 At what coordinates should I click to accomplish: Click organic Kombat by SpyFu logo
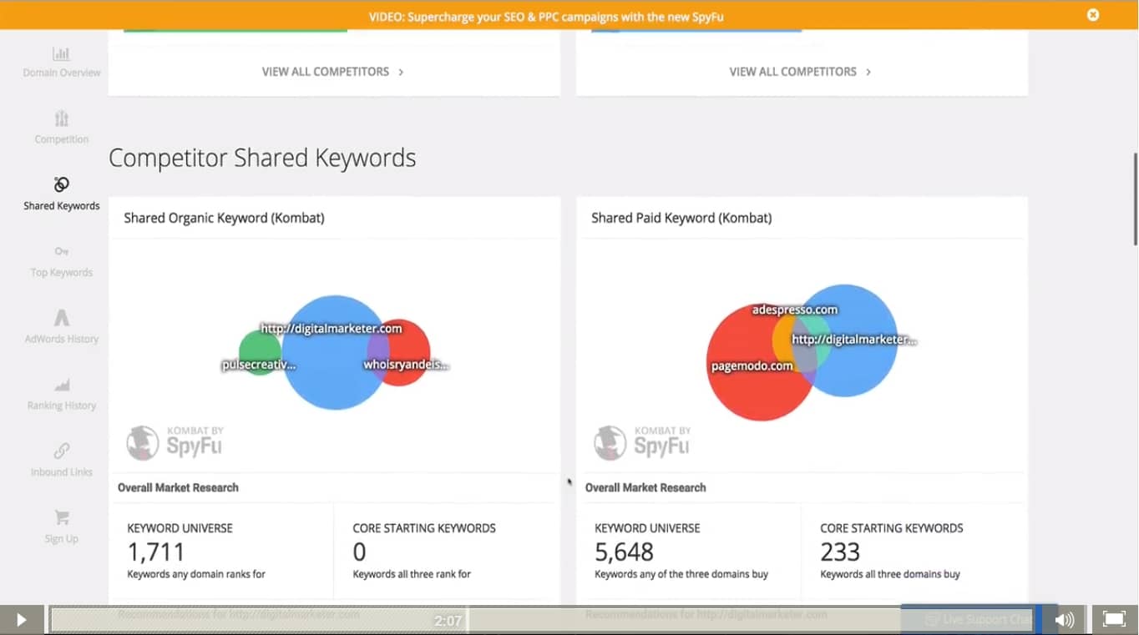pyautogui.click(x=175, y=443)
